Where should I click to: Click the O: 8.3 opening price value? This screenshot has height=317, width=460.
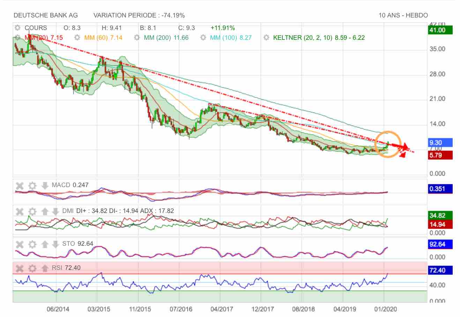point(72,28)
